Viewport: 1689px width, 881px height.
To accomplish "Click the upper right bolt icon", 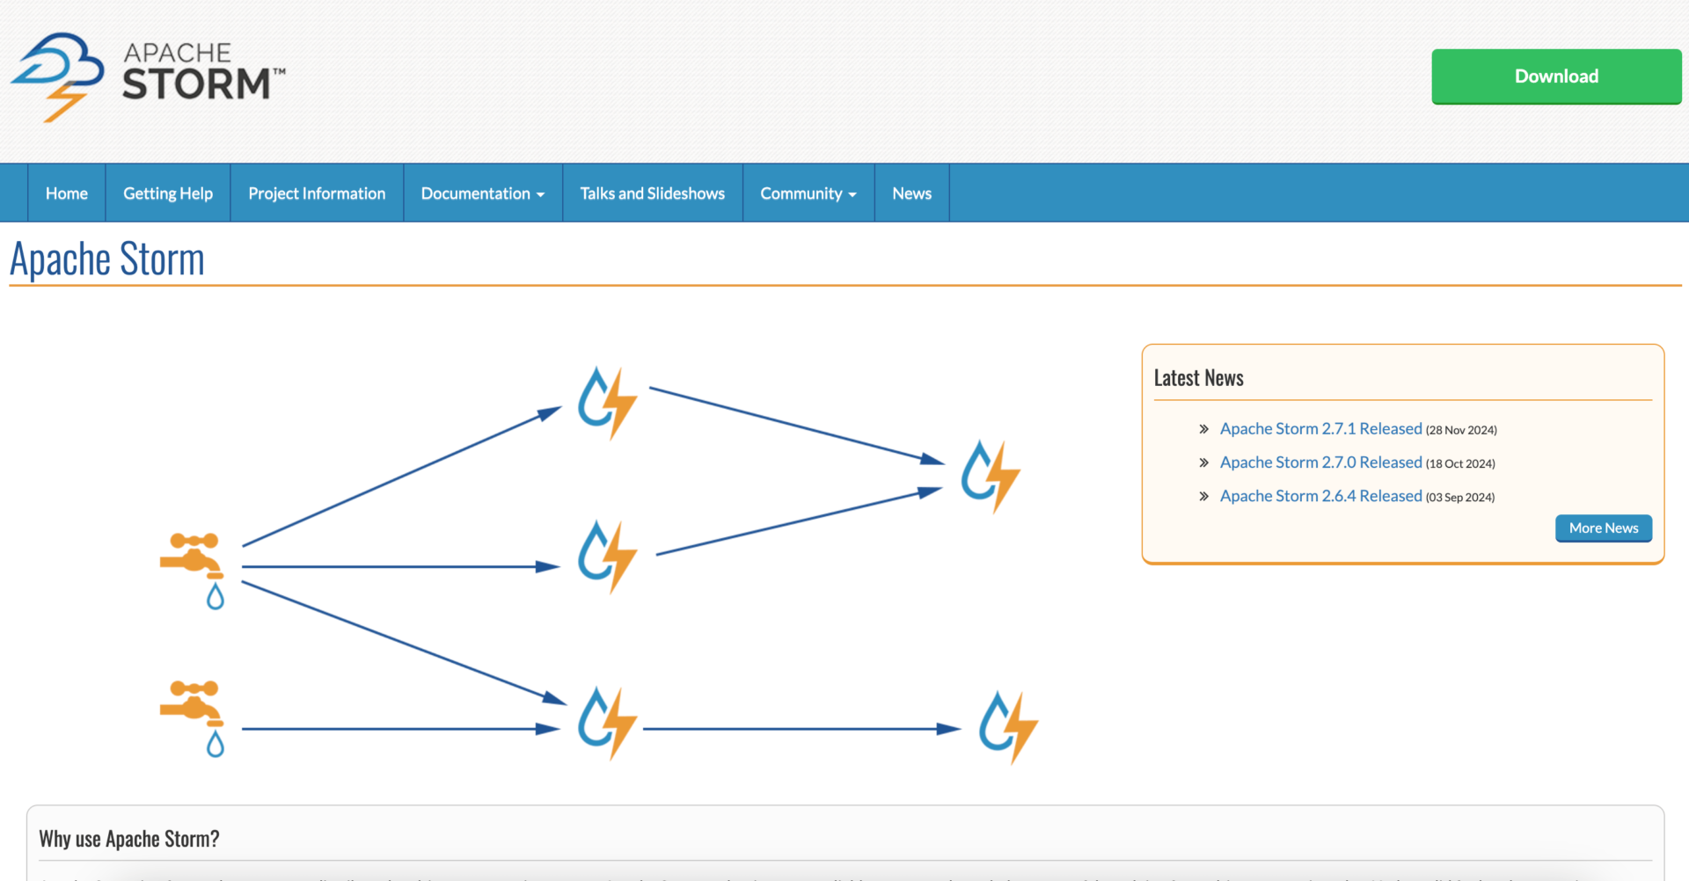I will [x=990, y=476].
